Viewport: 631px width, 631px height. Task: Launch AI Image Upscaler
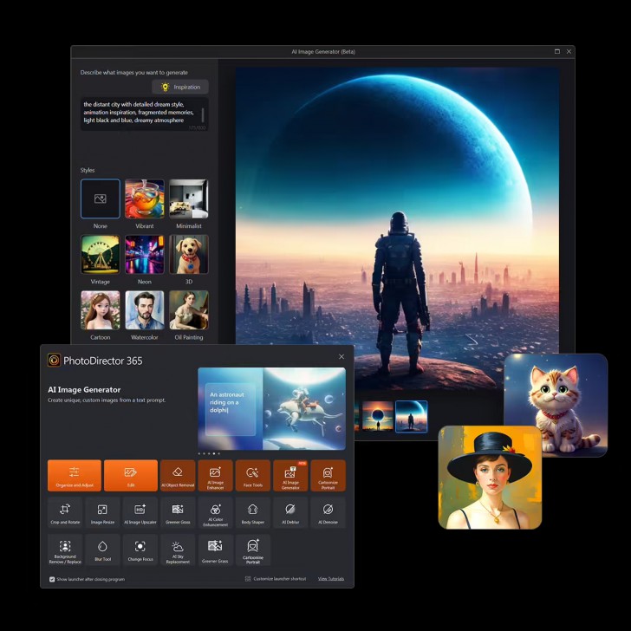click(140, 512)
